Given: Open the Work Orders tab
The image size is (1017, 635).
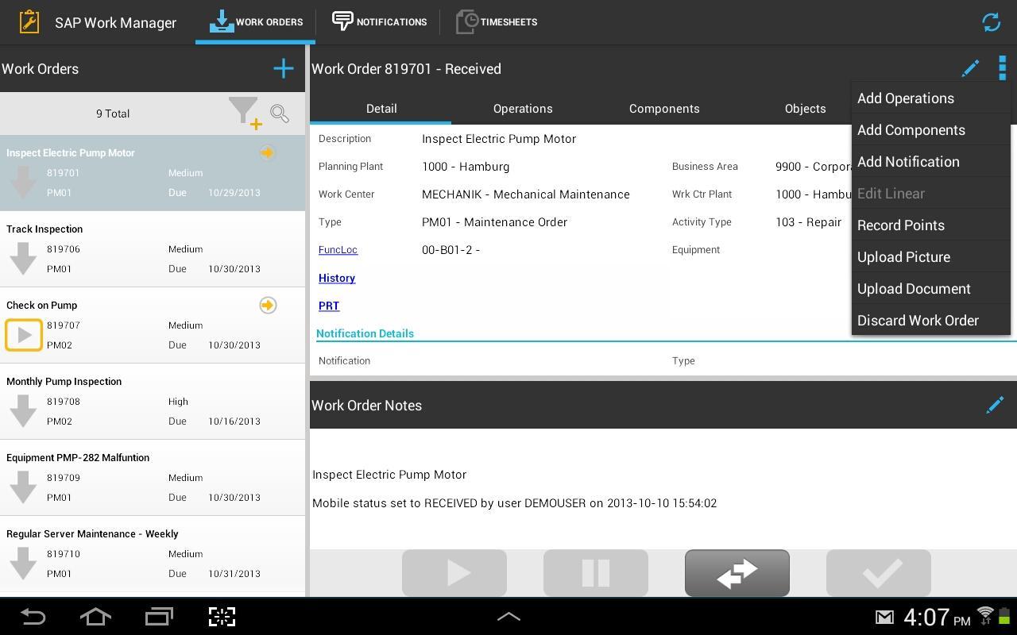Looking at the screenshot, I should [x=256, y=21].
